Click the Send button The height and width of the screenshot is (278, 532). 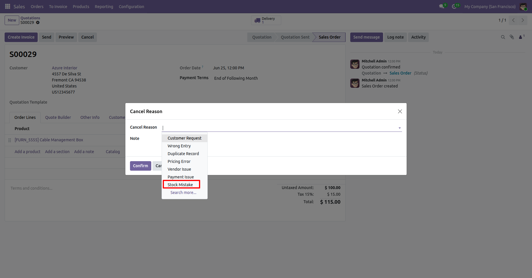point(47,37)
